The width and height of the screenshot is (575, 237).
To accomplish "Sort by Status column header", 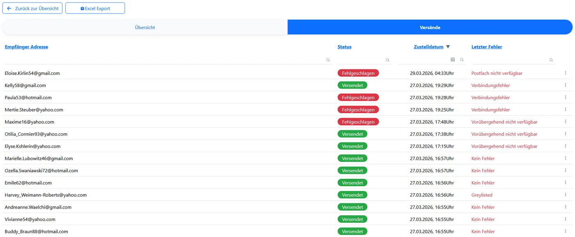I will coord(345,47).
